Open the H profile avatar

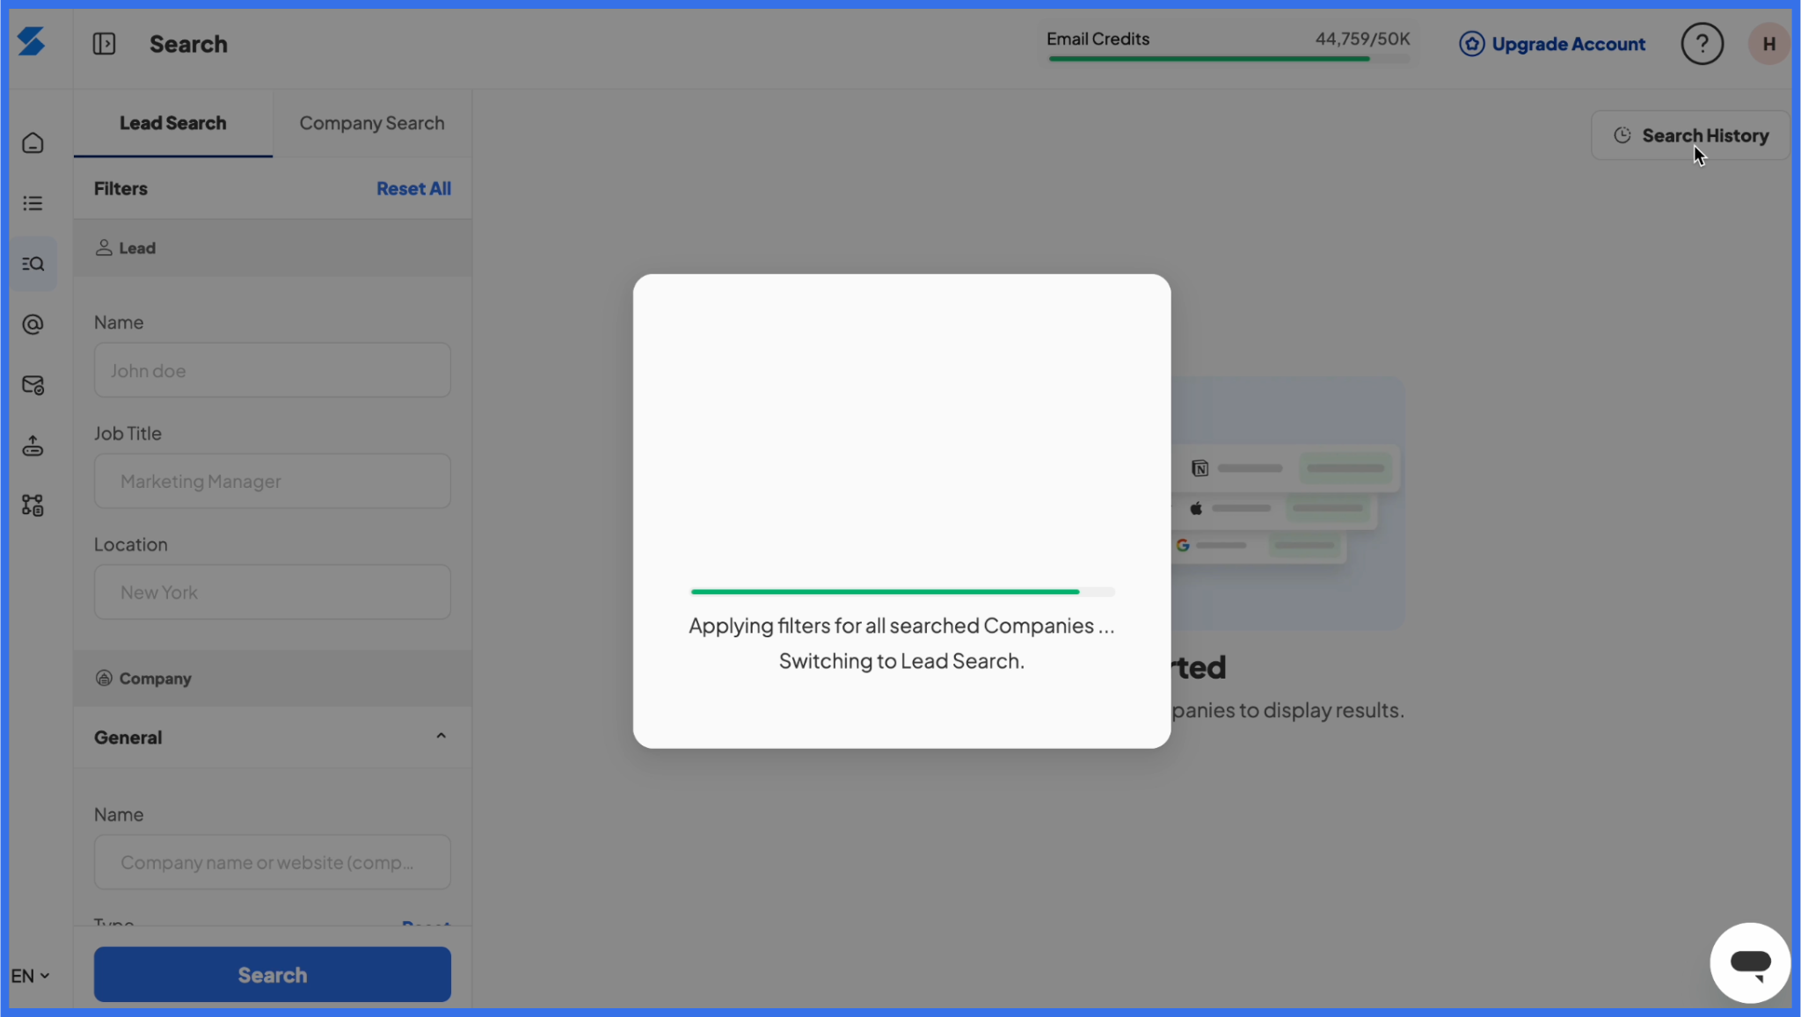pos(1768,44)
